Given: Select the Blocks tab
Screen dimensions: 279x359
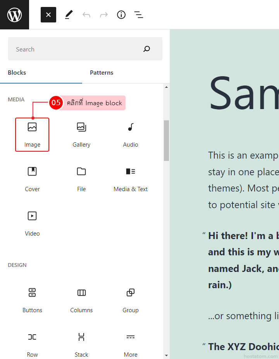Looking at the screenshot, I should [17, 73].
